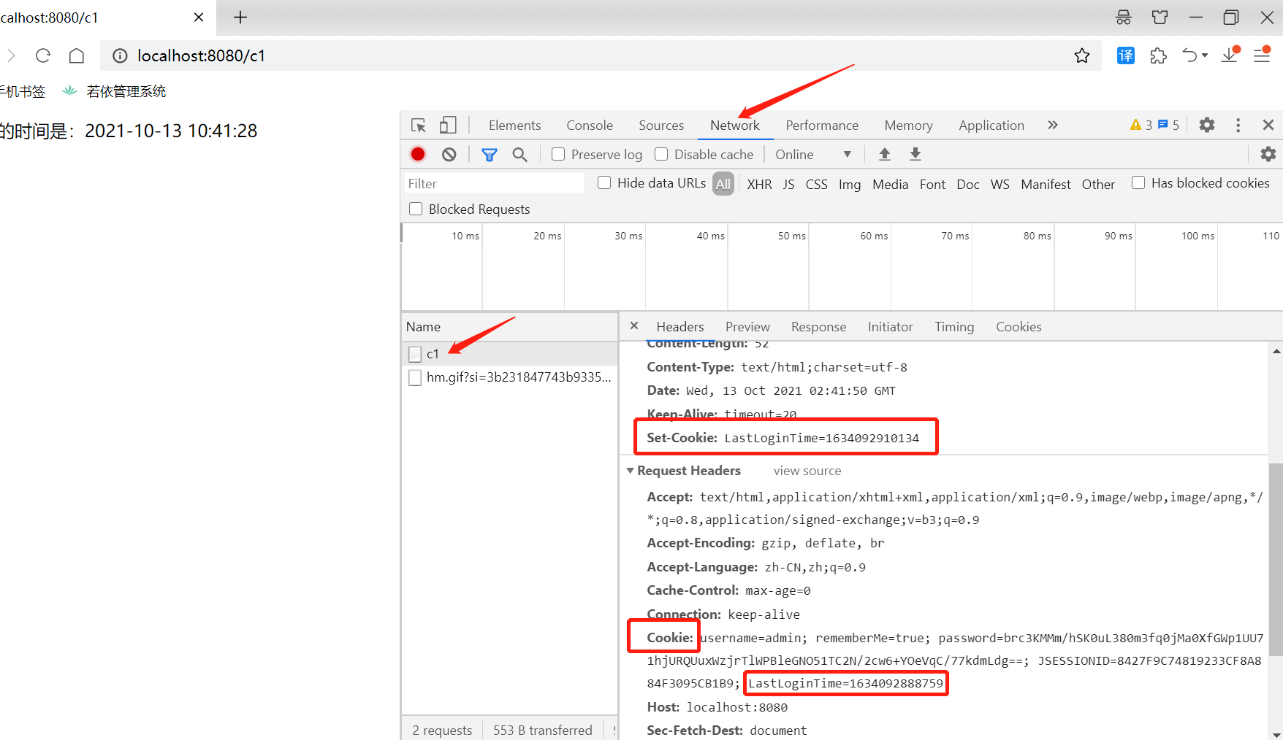Go to the browser home page
Viewport: 1283px width, 740px height.
click(77, 55)
